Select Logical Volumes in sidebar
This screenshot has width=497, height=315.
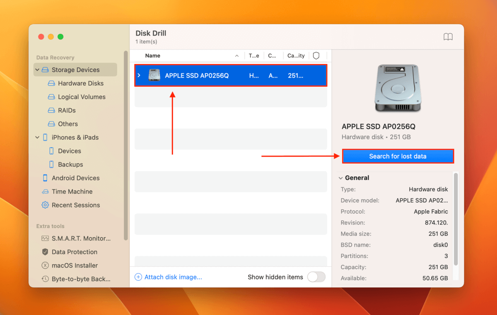point(82,97)
